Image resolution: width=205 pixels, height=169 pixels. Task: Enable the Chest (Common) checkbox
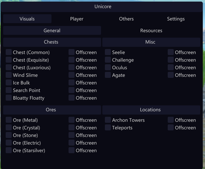coord(9,52)
